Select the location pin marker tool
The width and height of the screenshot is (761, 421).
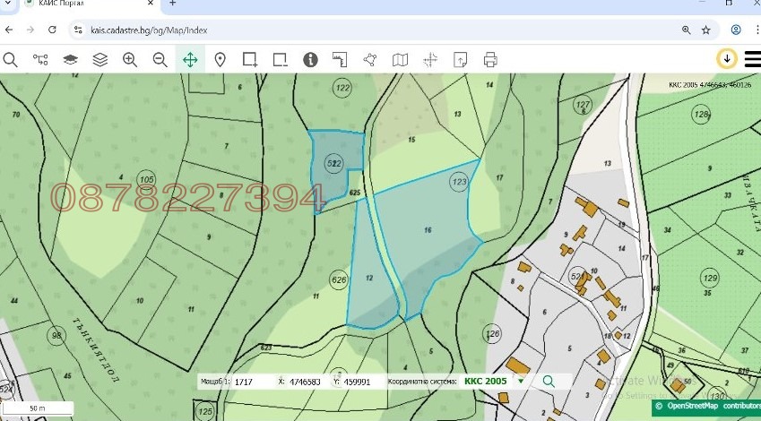point(220,60)
